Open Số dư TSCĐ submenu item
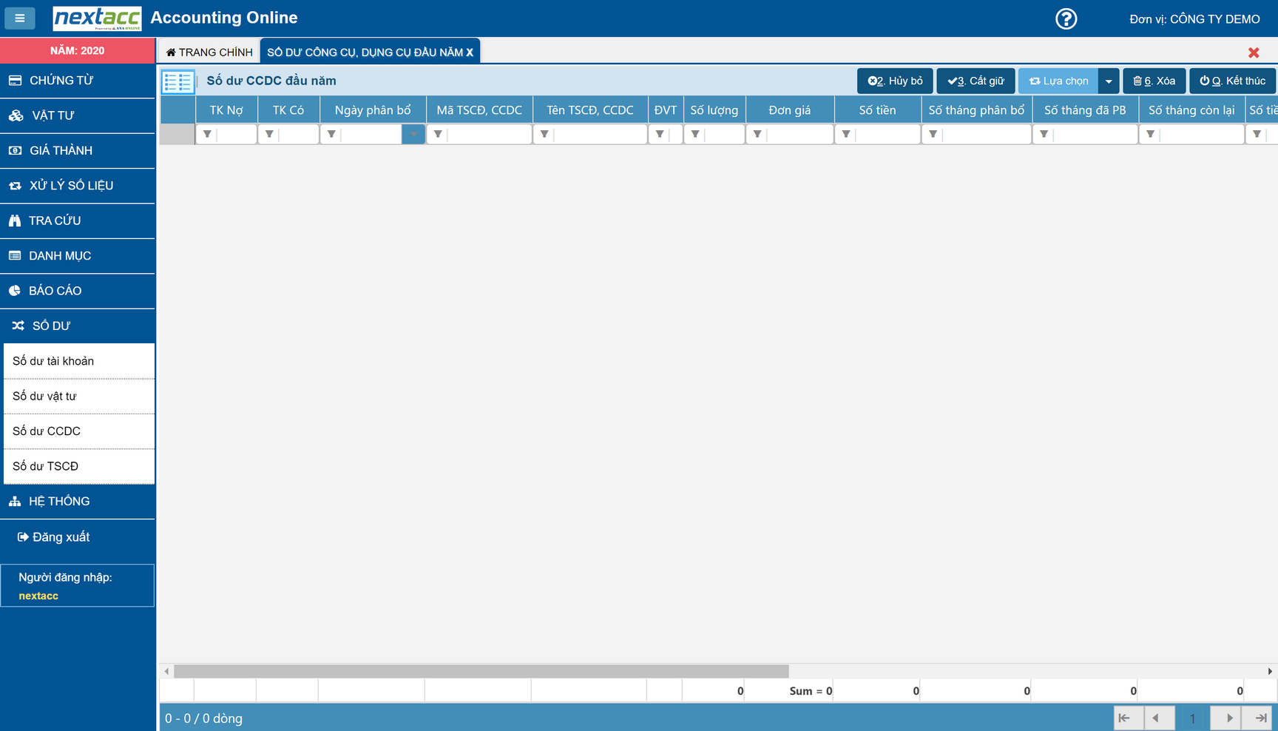The width and height of the screenshot is (1278, 731). coord(46,466)
